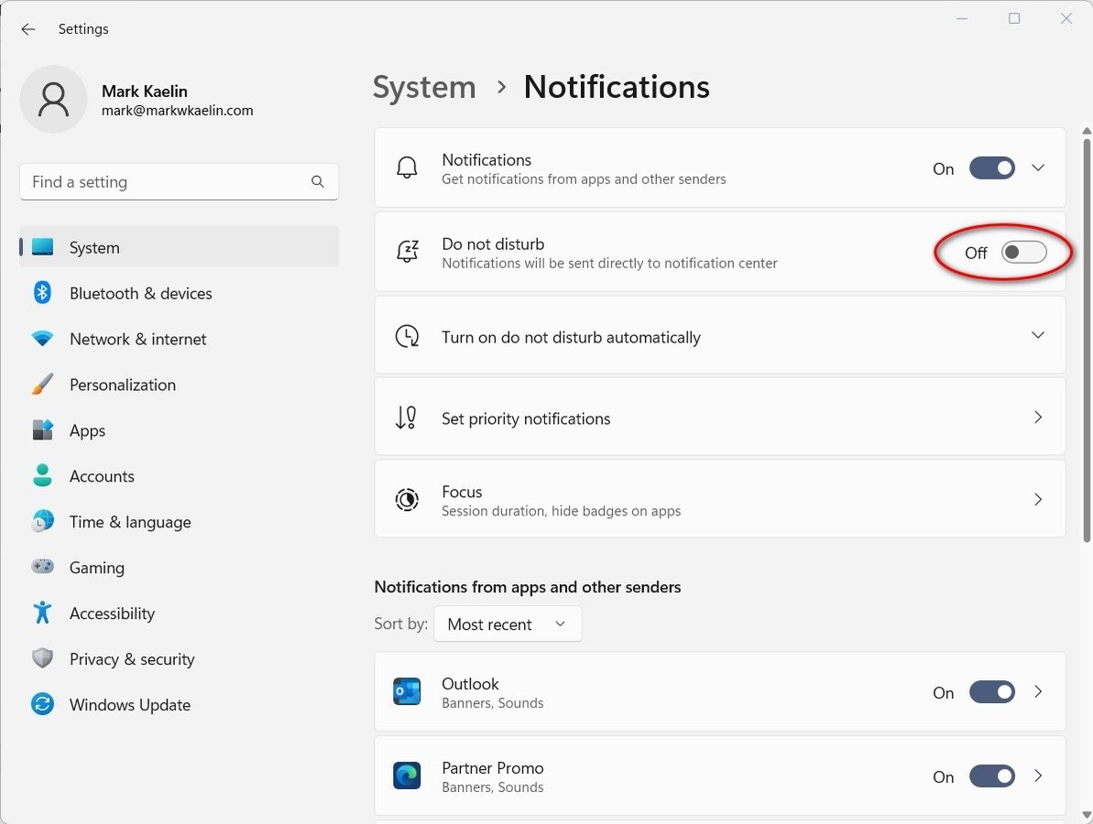Viewport: 1093px width, 824px height.
Task: Maximize the Settings window
Action: point(1014,18)
